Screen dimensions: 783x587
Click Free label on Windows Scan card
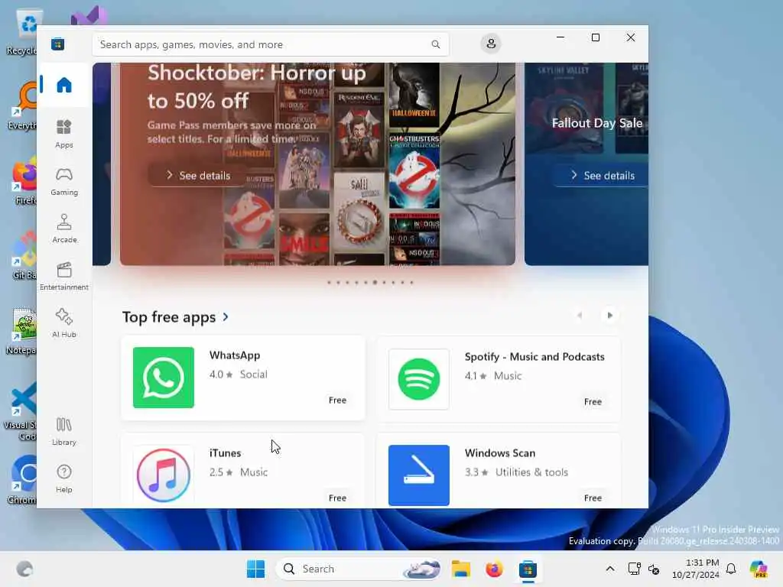pos(593,498)
